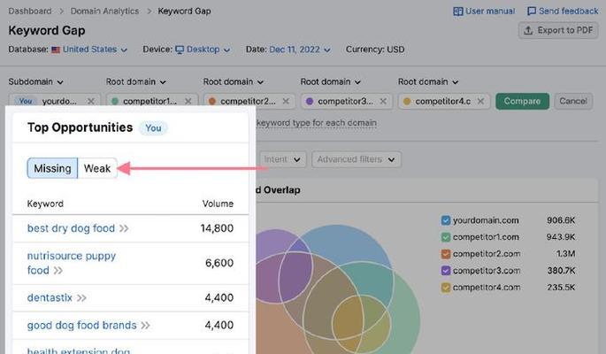Open 'dentastix' keyword link
The width and height of the screenshot is (606, 354).
coord(50,298)
